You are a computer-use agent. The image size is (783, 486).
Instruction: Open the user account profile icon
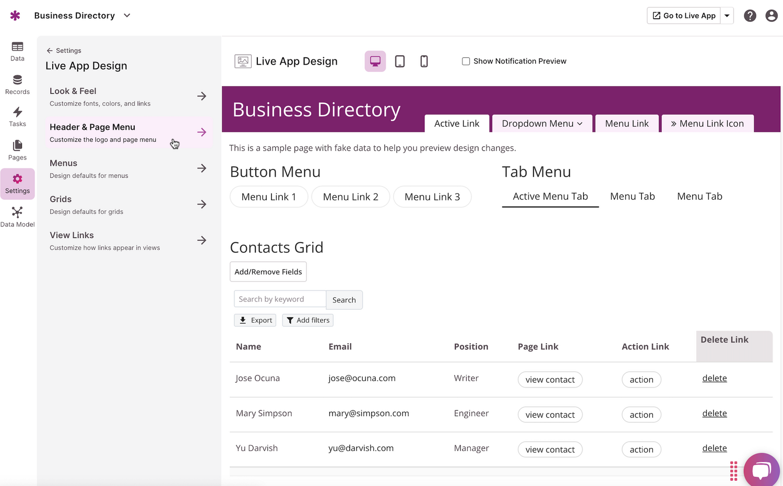[x=771, y=16]
